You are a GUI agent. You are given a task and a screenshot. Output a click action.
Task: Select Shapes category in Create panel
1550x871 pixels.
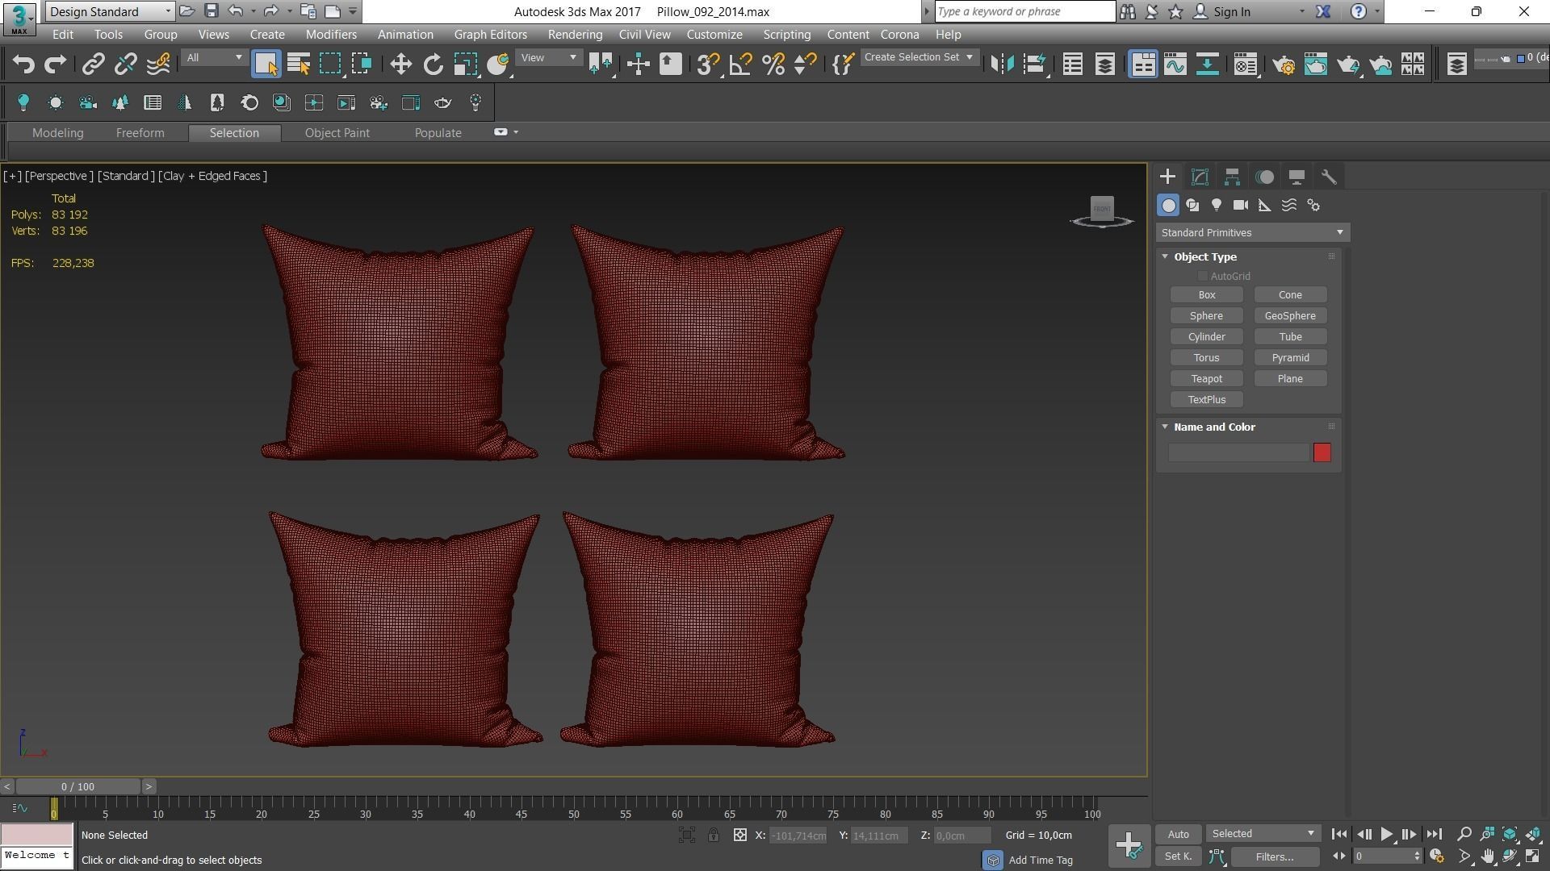(x=1192, y=206)
